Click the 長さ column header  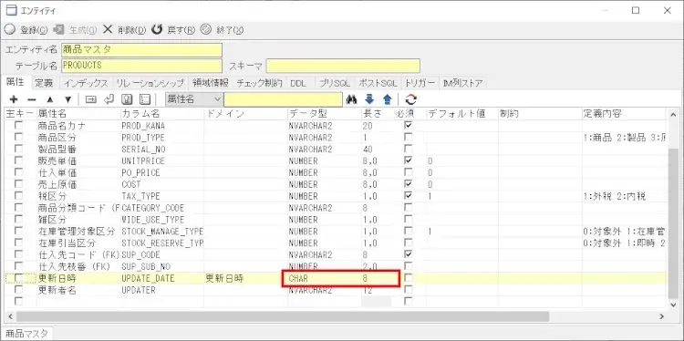click(x=378, y=114)
